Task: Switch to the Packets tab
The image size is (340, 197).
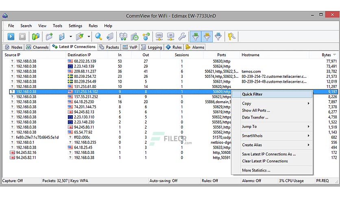Action: click(x=109, y=47)
